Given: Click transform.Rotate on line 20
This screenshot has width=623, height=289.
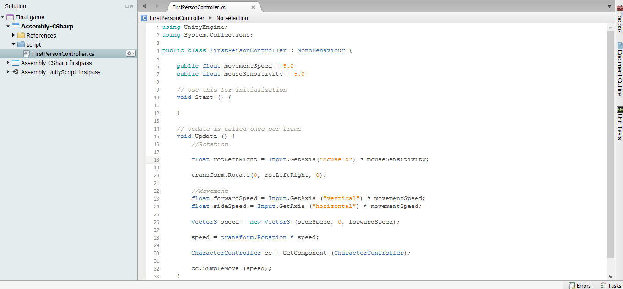Looking at the screenshot, I should [x=221, y=175].
